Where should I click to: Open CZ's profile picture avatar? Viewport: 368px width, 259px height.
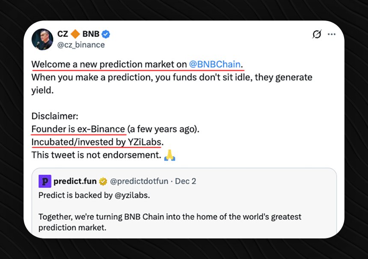coord(42,39)
